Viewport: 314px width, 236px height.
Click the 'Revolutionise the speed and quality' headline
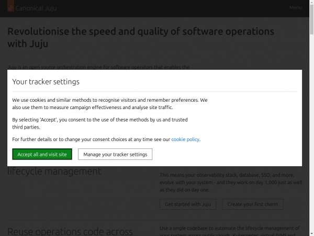[141, 37]
